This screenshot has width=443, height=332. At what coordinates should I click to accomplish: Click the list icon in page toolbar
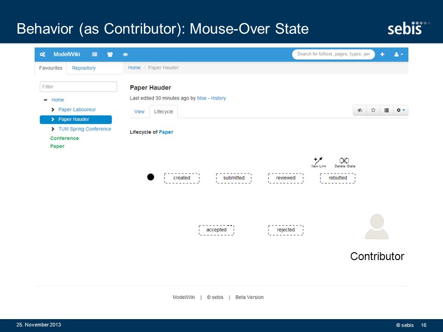[387, 110]
